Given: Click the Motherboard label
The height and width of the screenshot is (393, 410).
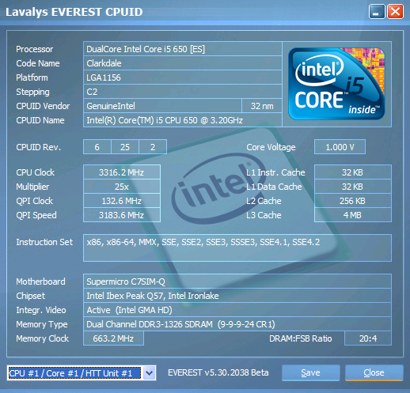Looking at the screenshot, I should tap(40, 282).
